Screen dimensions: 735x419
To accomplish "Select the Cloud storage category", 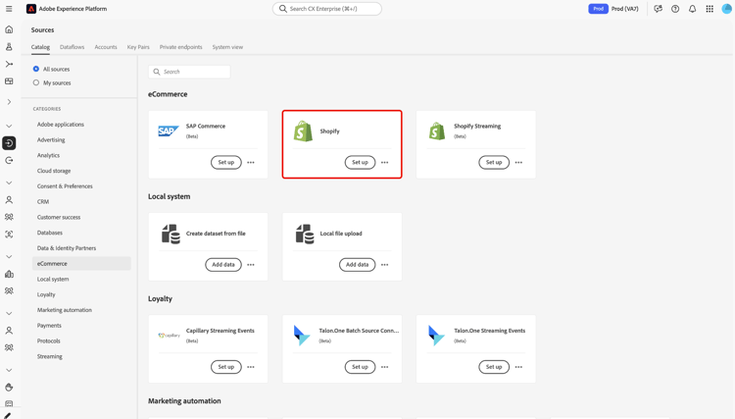I will 54,171.
